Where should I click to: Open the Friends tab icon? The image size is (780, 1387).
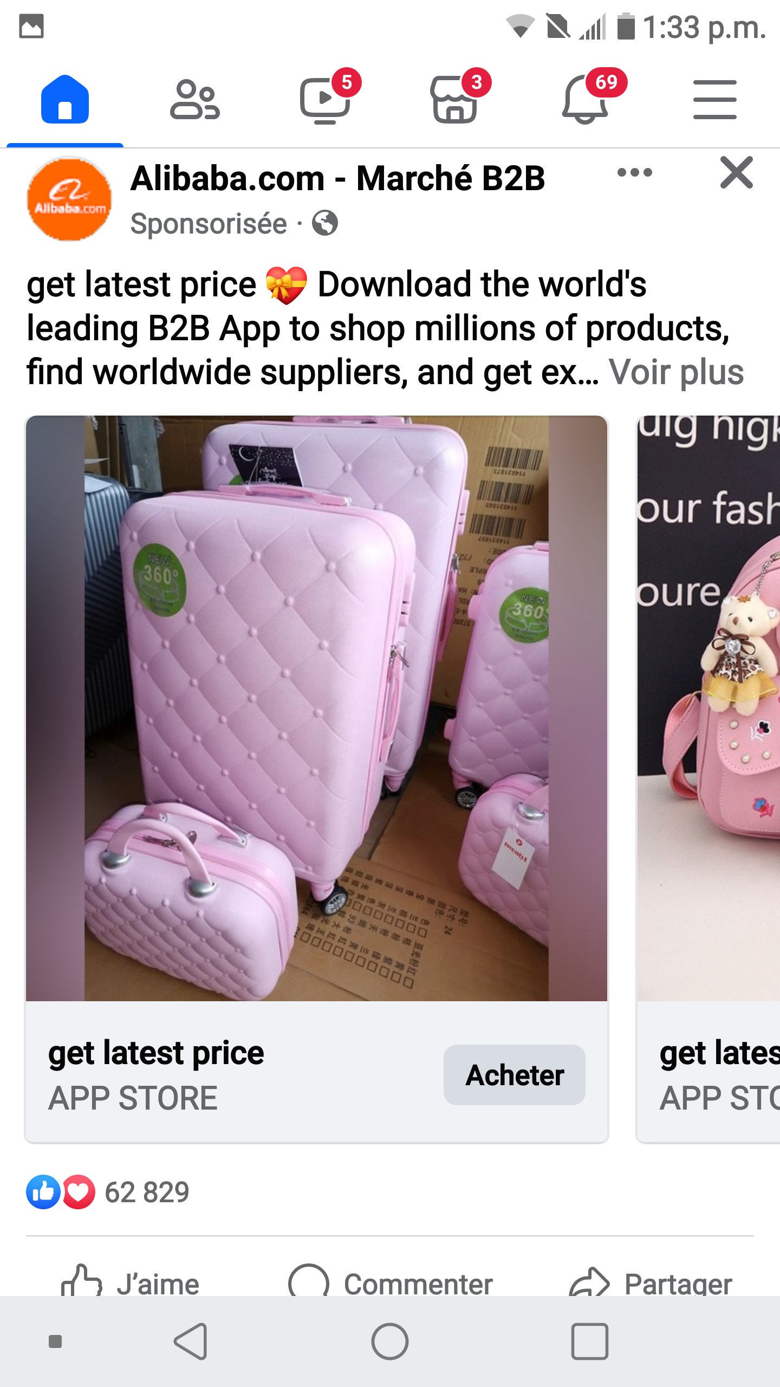(195, 100)
